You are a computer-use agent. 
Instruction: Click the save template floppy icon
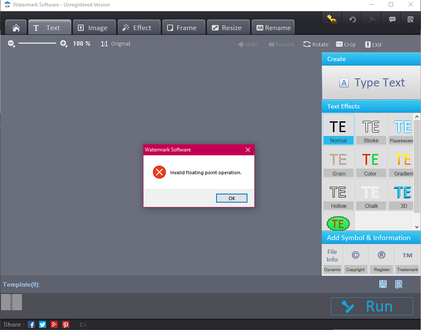click(383, 284)
